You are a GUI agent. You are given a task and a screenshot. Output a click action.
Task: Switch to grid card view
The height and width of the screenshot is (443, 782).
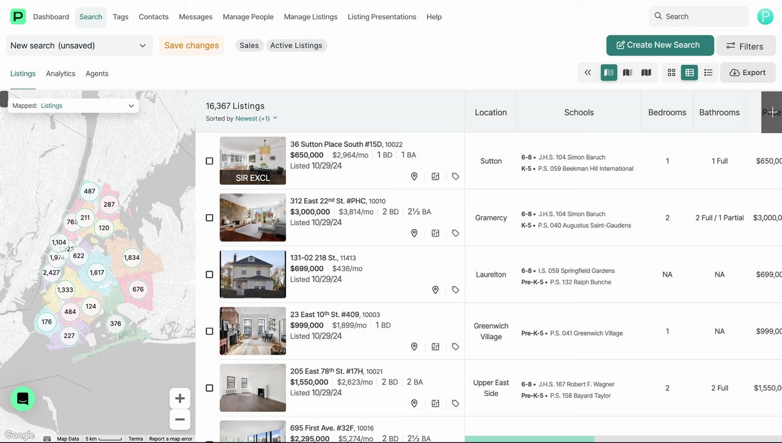click(671, 73)
